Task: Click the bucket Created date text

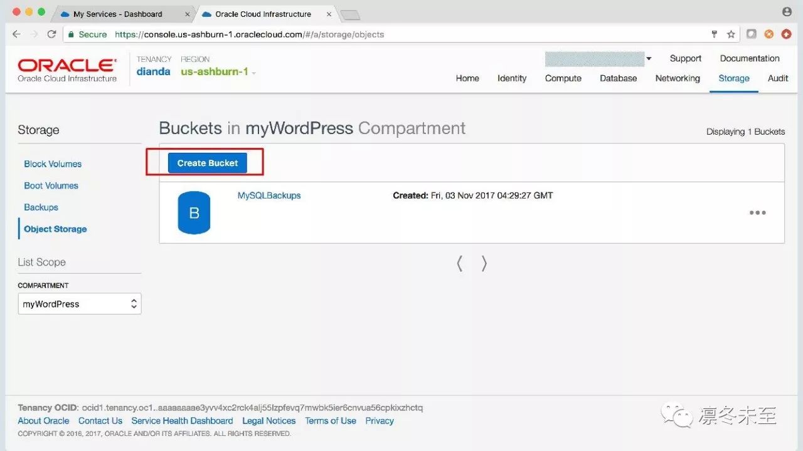Action: 473,195
